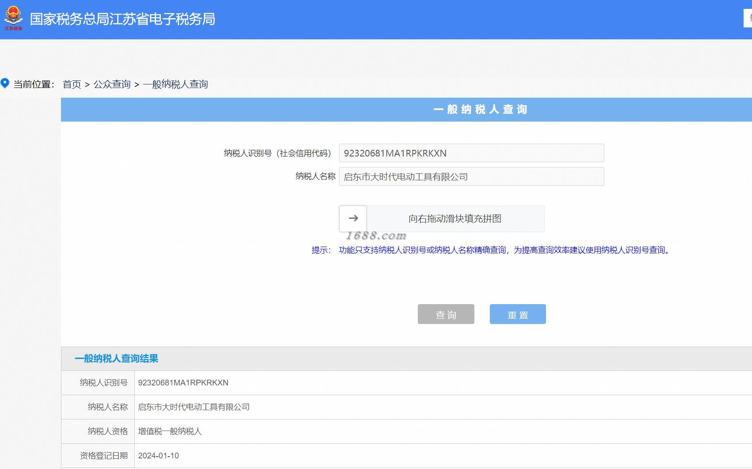Open the 公众查询 breadcrumb link
Viewport: 752px width, 469px height.
pyautogui.click(x=112, y=84)
